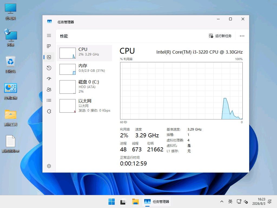
Task: Click the 虚拟处理器 label
Action: (175, 140)
